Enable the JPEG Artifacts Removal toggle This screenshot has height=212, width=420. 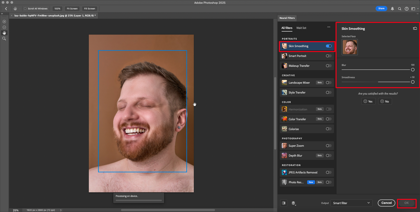(328, 172)
